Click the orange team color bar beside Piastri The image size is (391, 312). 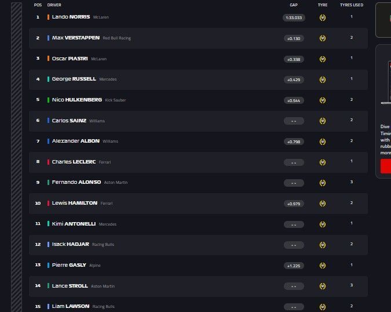48,59
